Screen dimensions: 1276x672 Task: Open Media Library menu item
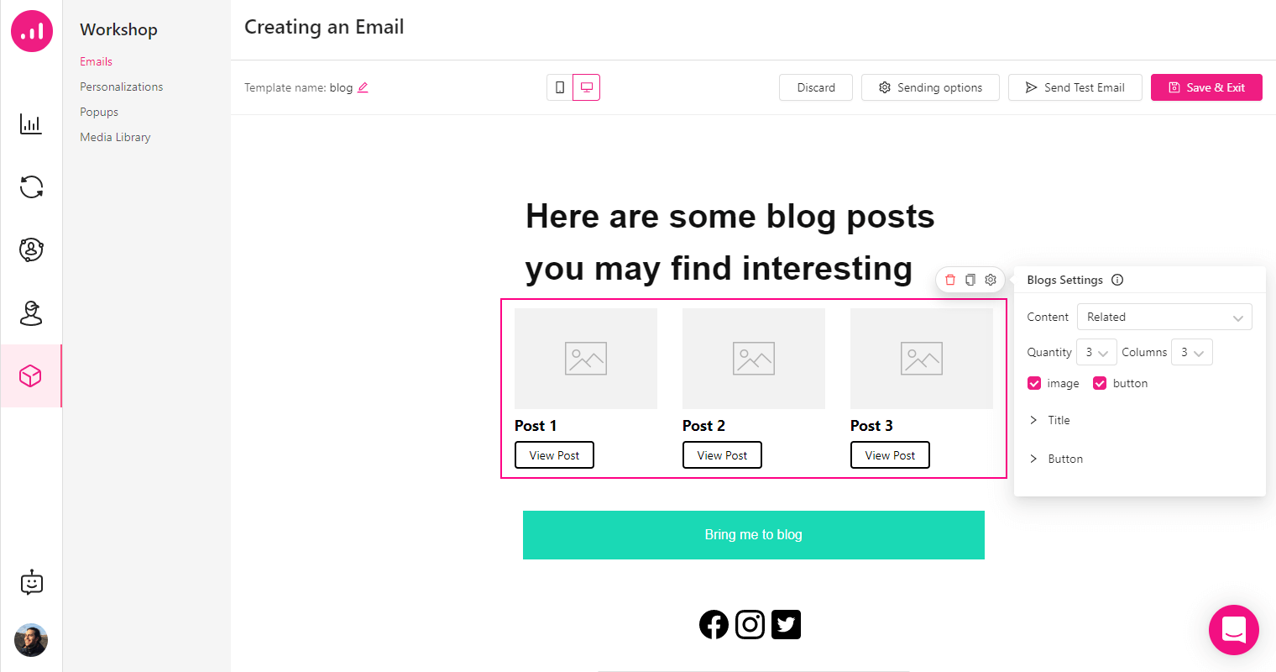pyautogui.click(x=115, y=137)
